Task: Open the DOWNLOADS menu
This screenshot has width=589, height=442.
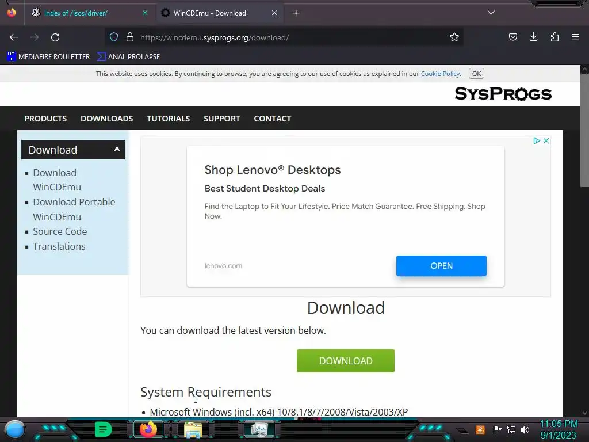Action: coord(106,119)
